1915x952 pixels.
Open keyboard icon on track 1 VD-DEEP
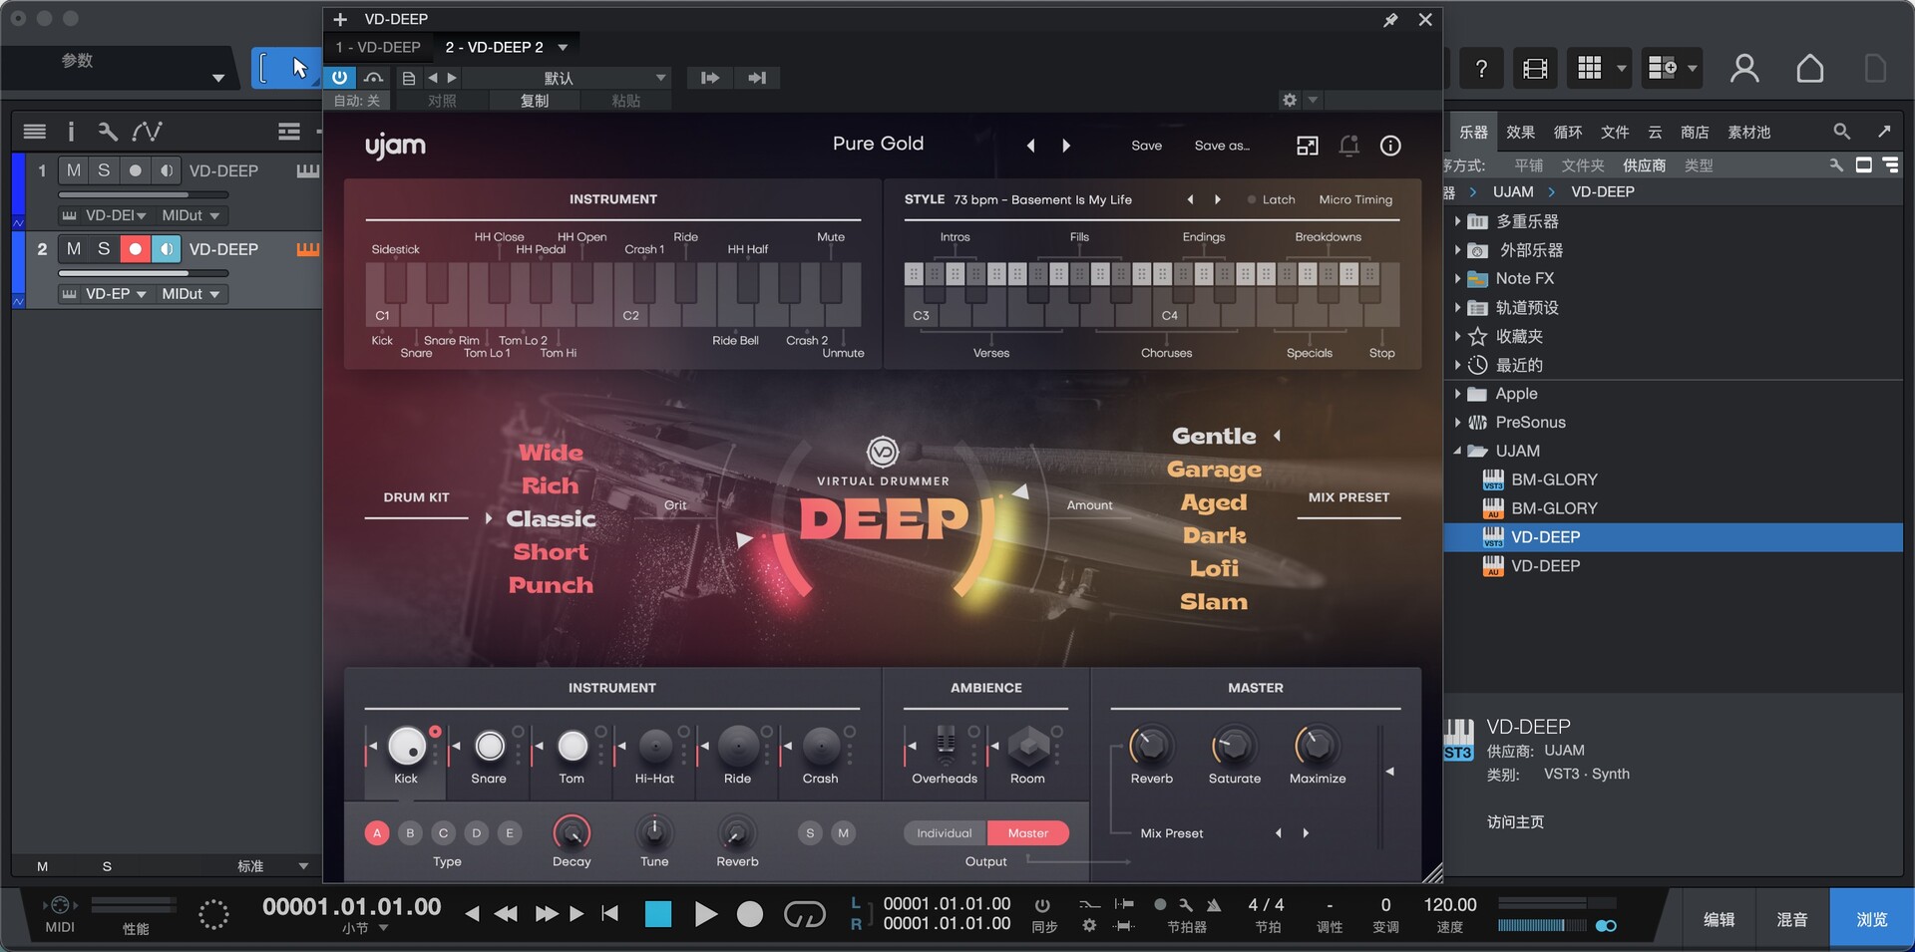point(307,171)
